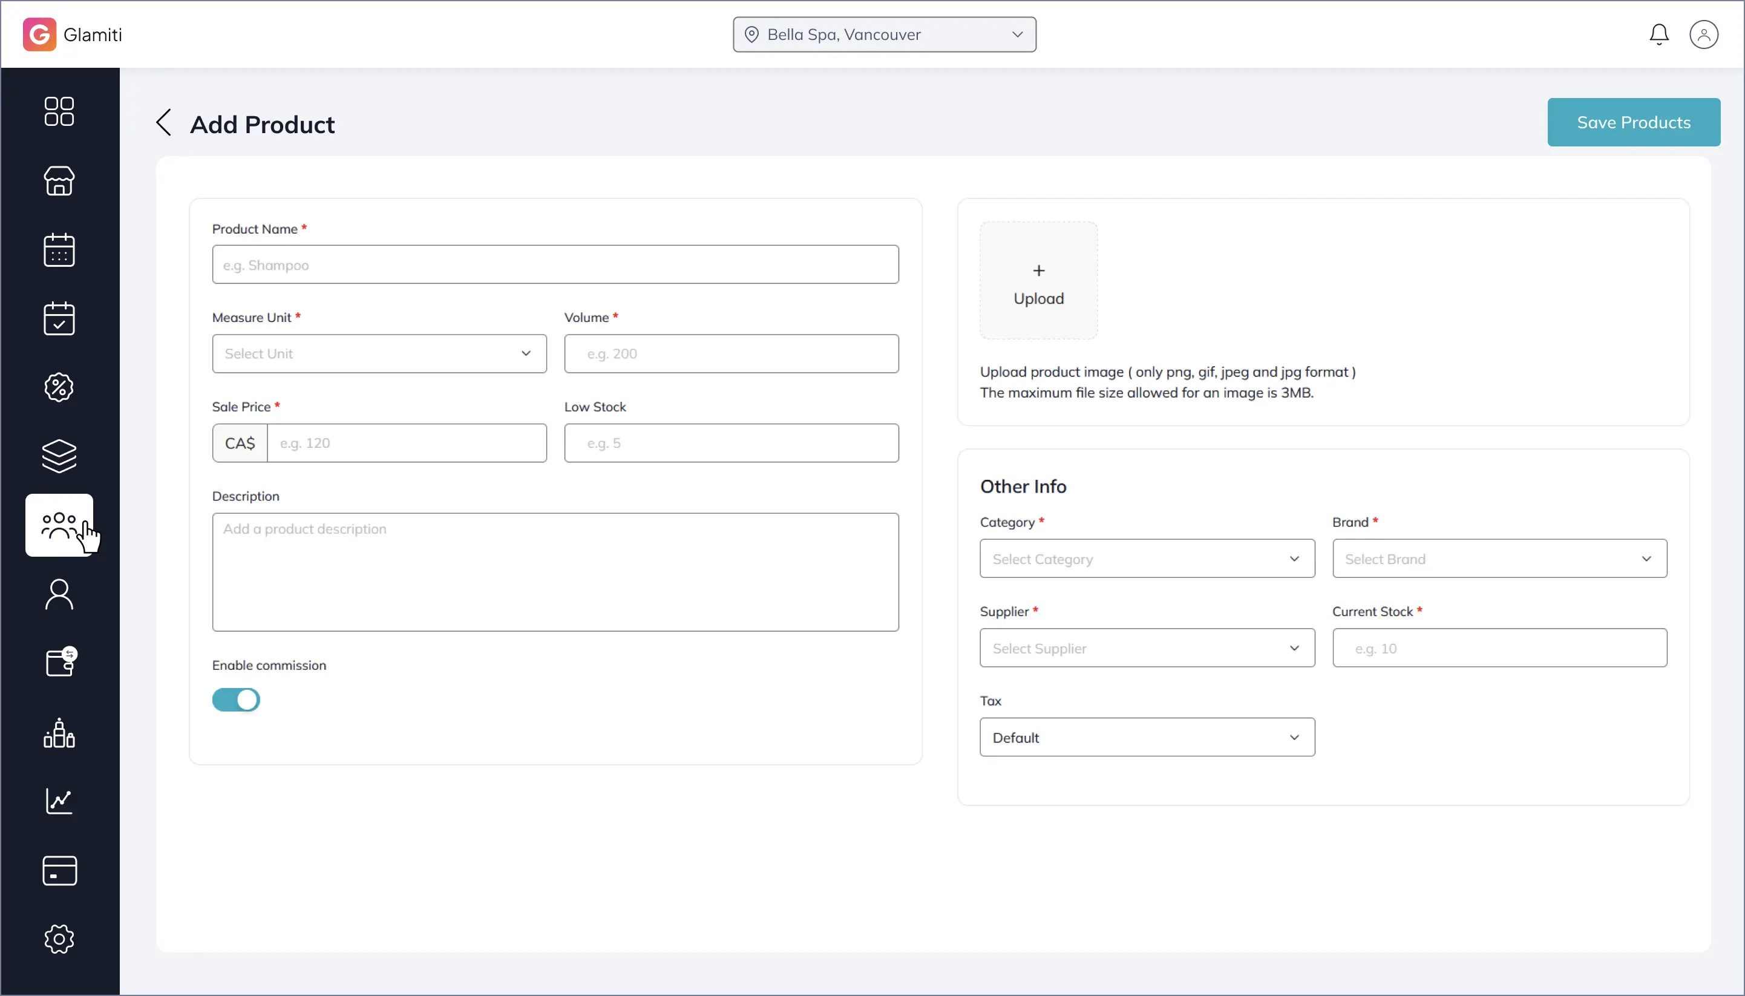Open the analytics line chart icon
The image size is (1745, 996).
pyautogui.click(x=59, y=801)
